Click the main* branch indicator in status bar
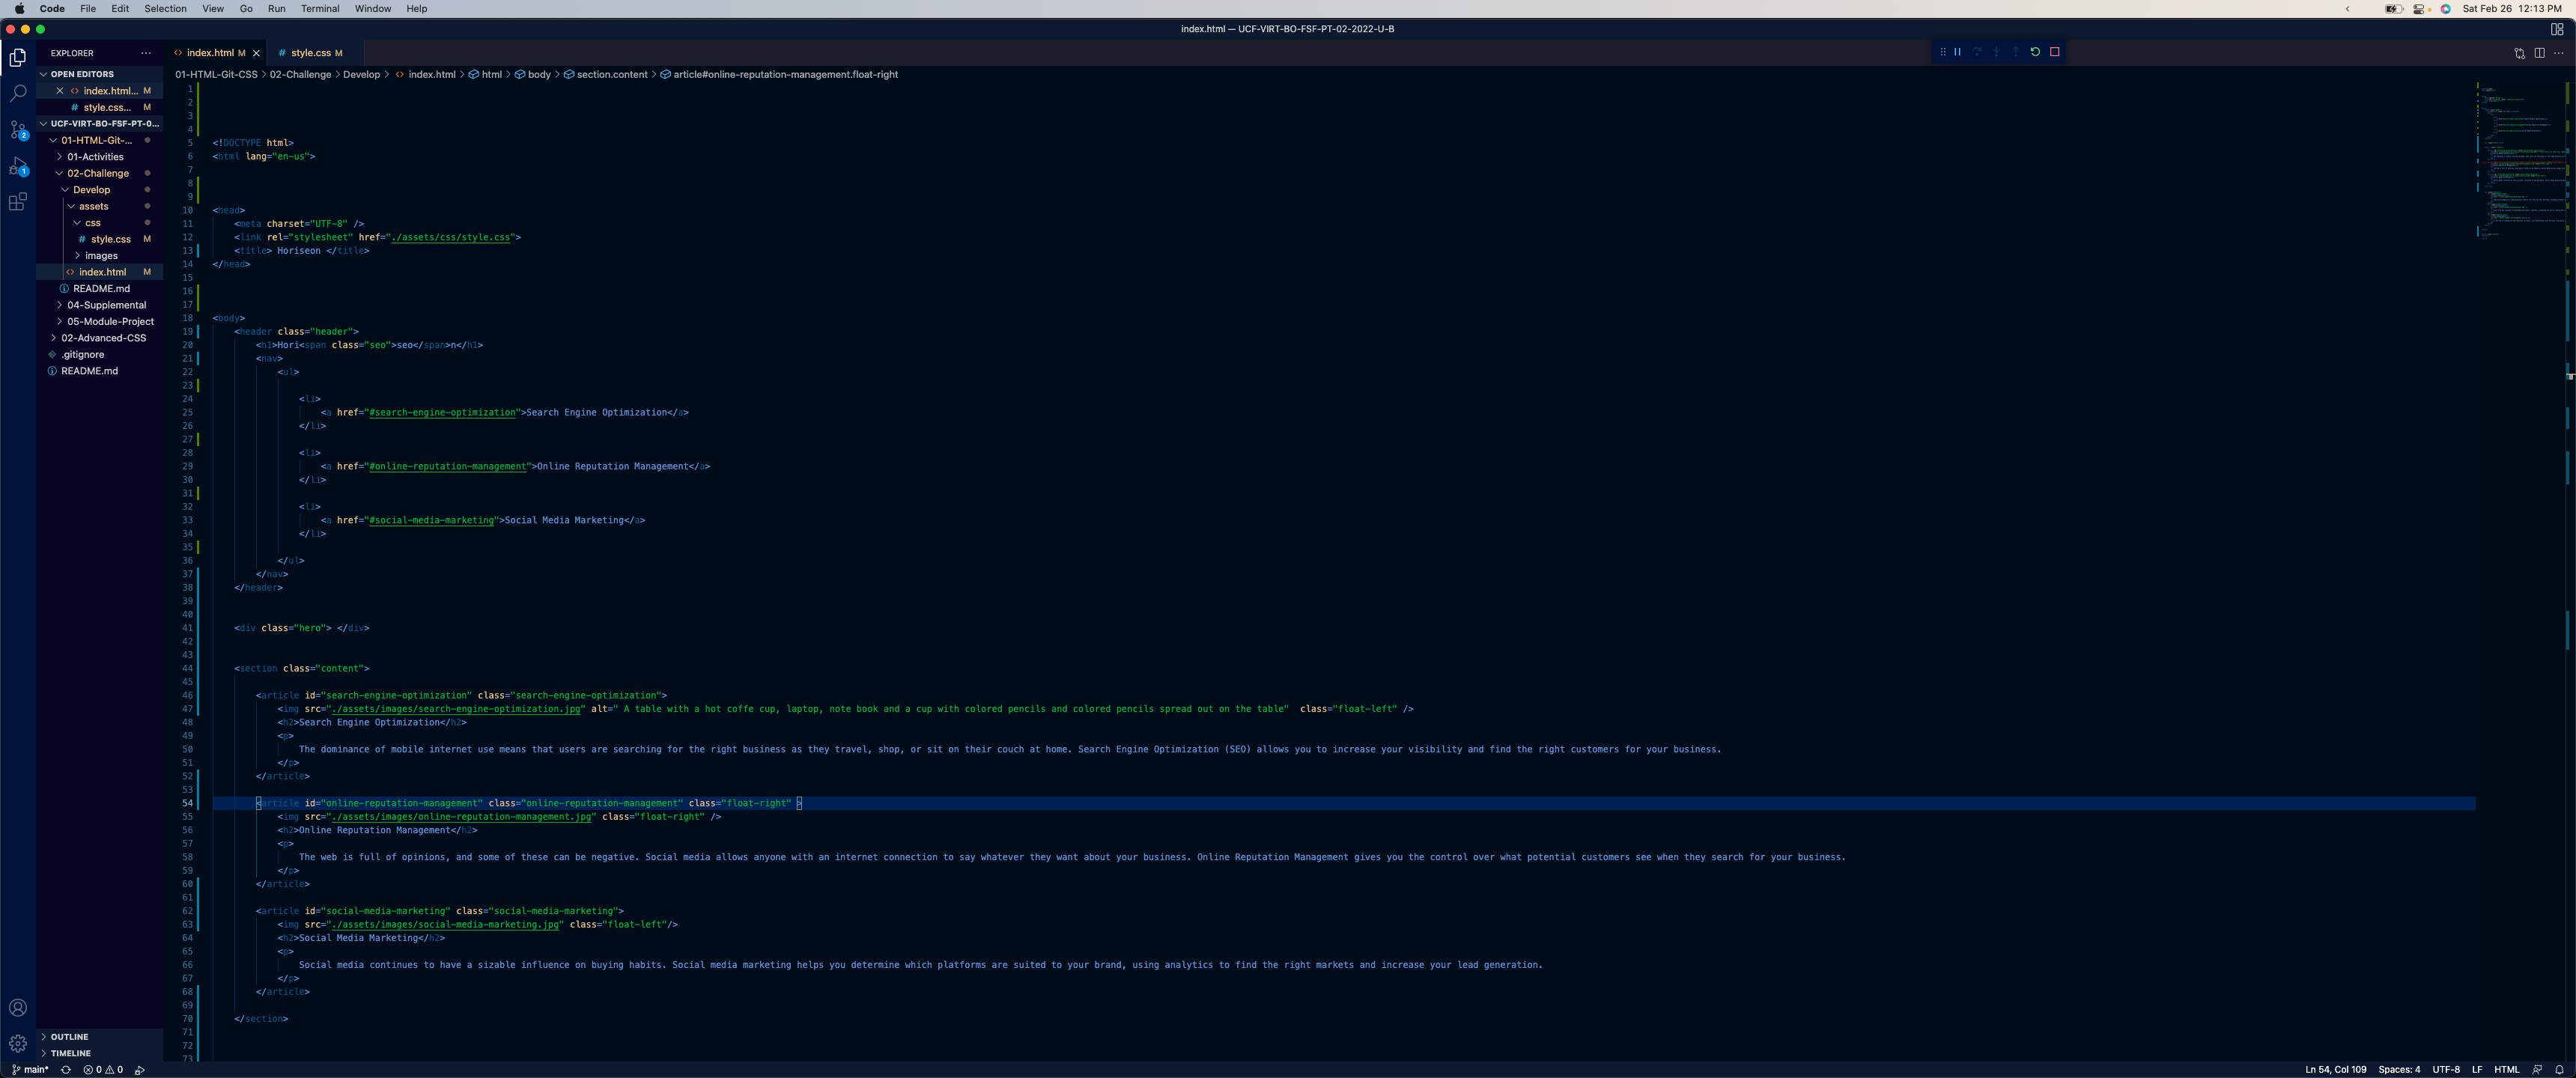The width and height of the screenshot is (2576, 1078). click(31, 1069)
